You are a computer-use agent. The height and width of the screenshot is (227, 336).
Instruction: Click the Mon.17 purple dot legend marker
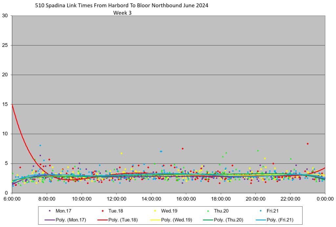tap(50, 211)
